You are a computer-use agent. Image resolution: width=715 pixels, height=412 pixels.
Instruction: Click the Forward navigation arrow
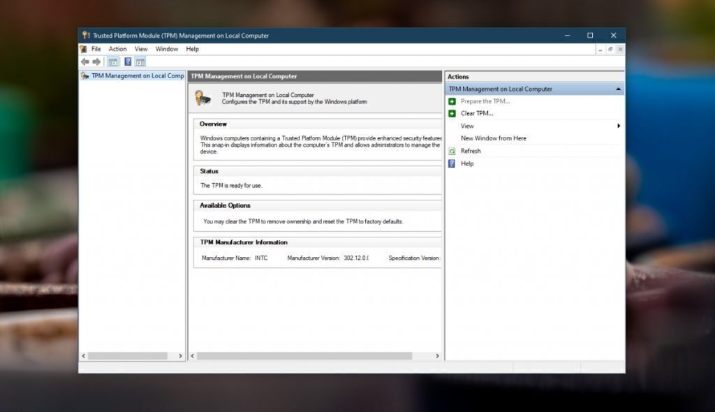click(x=94, y=61)
